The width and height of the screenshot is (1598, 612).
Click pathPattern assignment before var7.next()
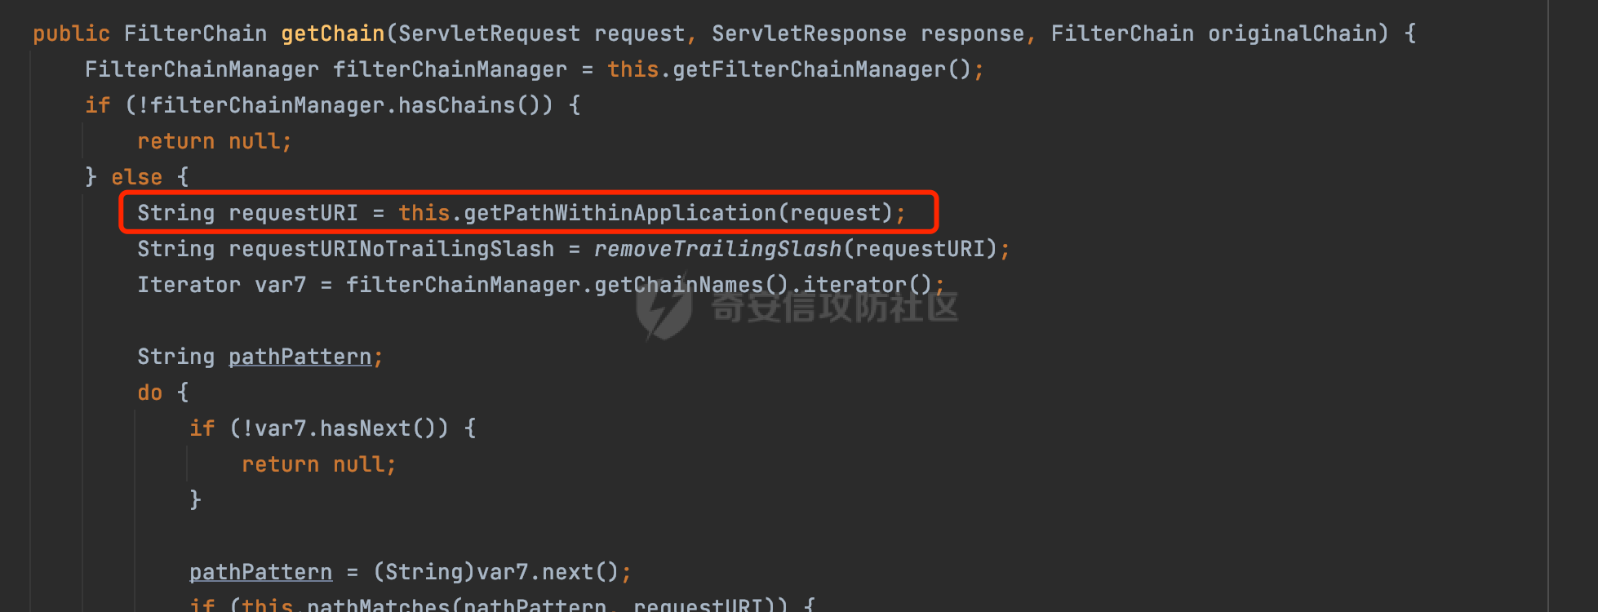click(x=261, y=572)
